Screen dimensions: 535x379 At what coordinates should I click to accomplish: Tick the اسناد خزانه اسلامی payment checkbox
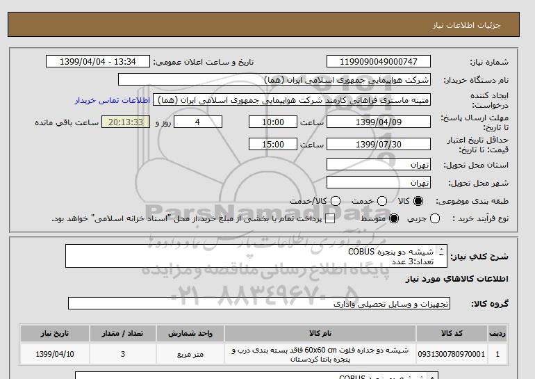[330, 218]
